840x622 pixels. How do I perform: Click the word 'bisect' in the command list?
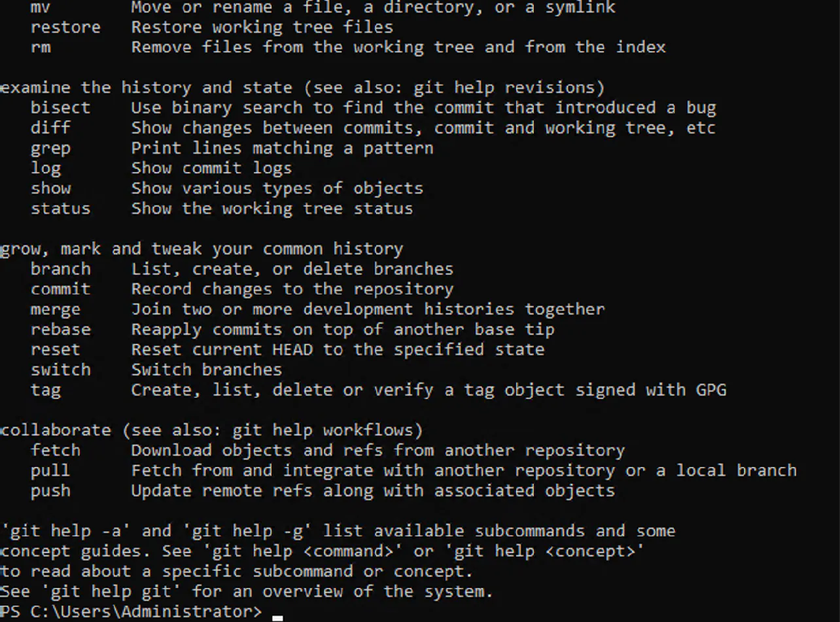click(60, 107)
